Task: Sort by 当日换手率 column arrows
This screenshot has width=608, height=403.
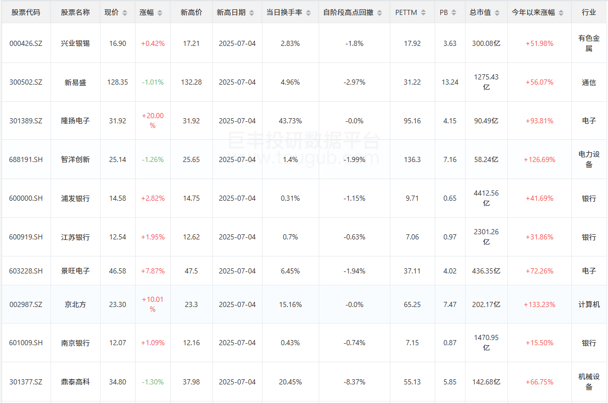Action: pos(308,13)
